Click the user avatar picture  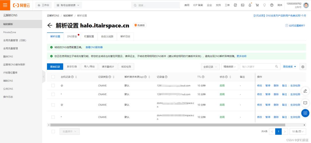point(306,5)
